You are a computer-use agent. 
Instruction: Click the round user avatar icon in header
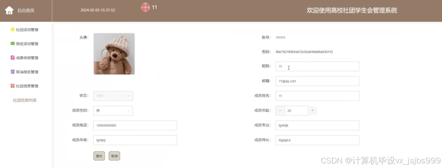145,7
